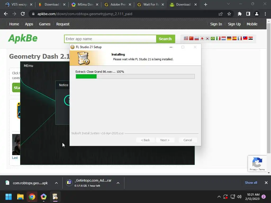Click the MEmu window title
The image size is (271, 203).
click(x=29, y=66)
